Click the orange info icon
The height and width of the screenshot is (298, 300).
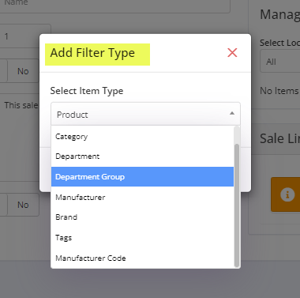287,194
